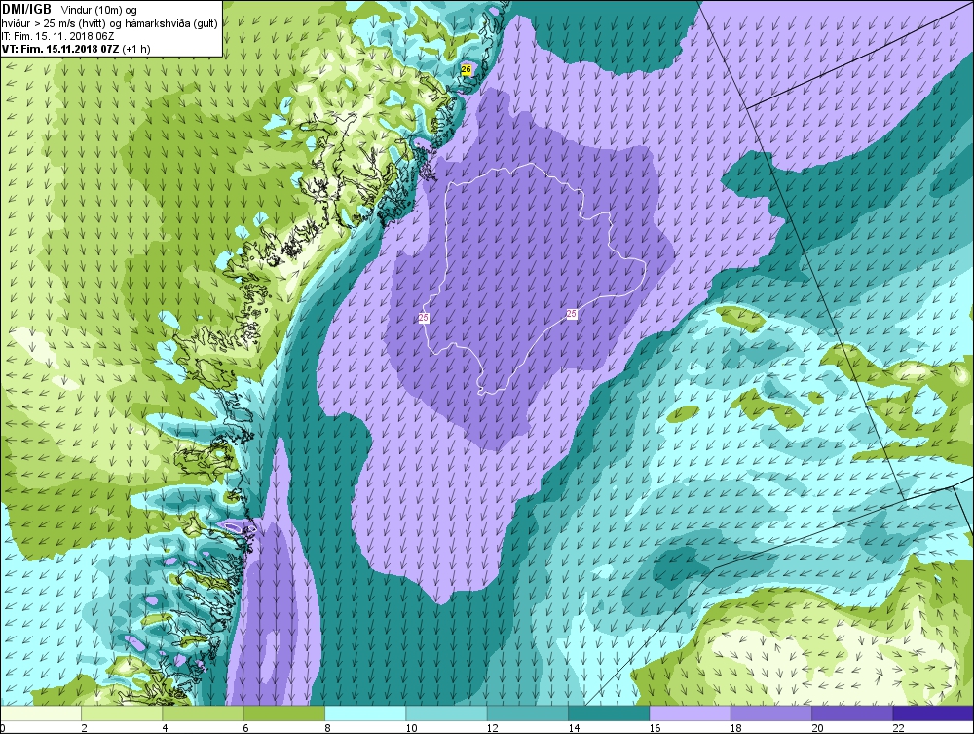Pick the 18–20 m/s medium purple legend swatch

coord(770,714)
